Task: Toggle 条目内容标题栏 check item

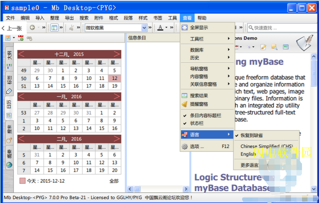Action: (207, 115)
